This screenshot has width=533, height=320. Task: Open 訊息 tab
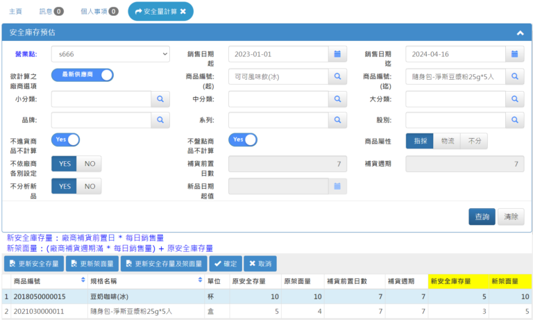pyautogui.click(x=51, y=12)
